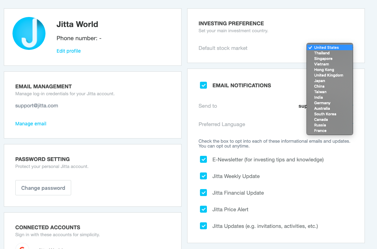Pick South Korea from the list
The width and height of the screenshot is (377, 249).
coord(325,114)
